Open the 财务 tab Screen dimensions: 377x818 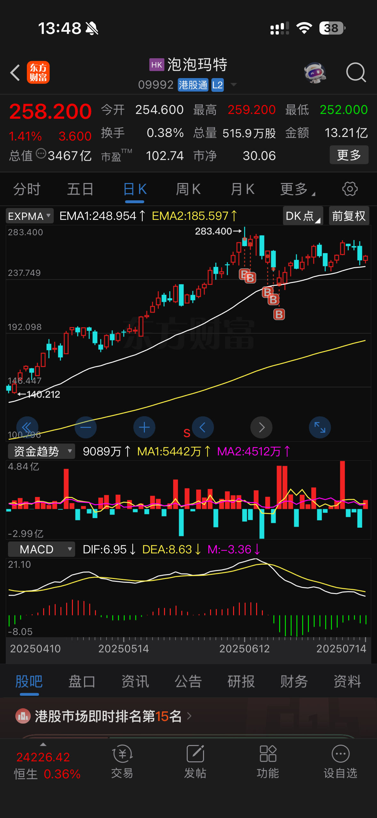(294, 681)
